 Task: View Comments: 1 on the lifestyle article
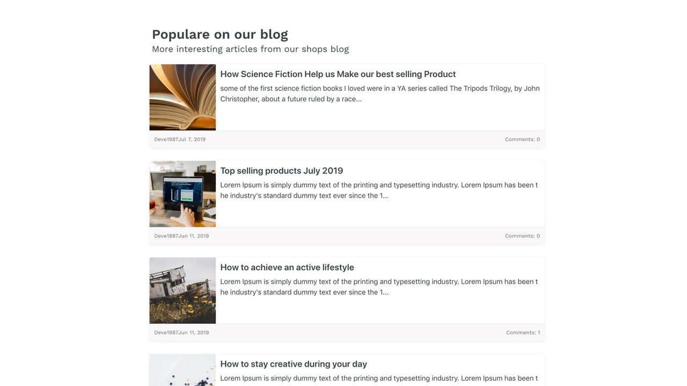(x=522, y=332)
